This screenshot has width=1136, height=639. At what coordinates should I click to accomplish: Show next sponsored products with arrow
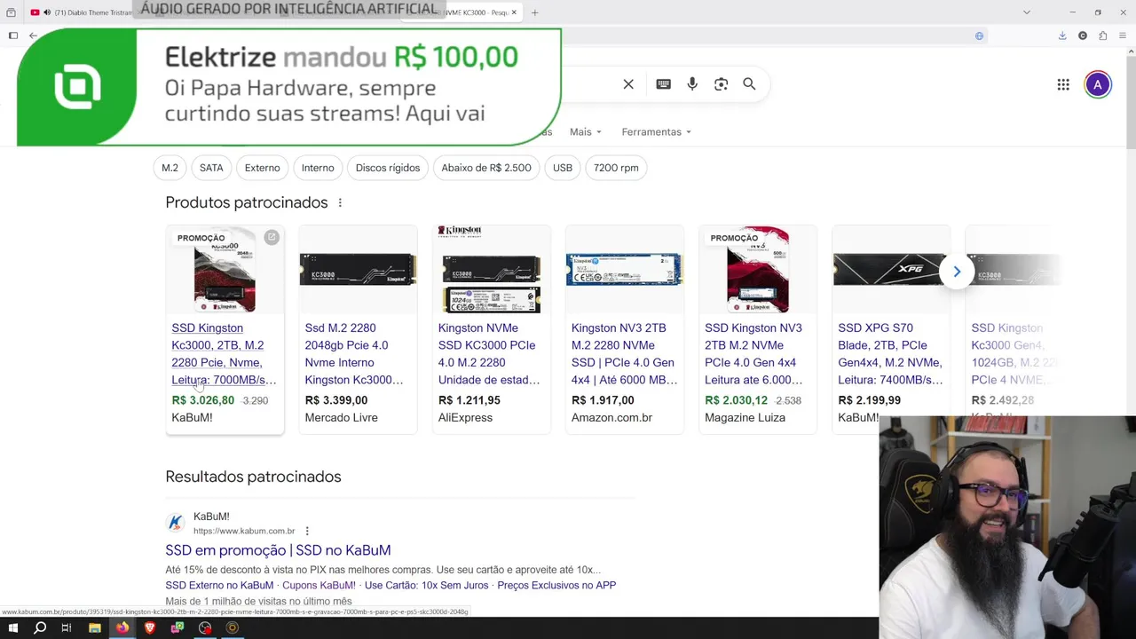click(957, 272)
